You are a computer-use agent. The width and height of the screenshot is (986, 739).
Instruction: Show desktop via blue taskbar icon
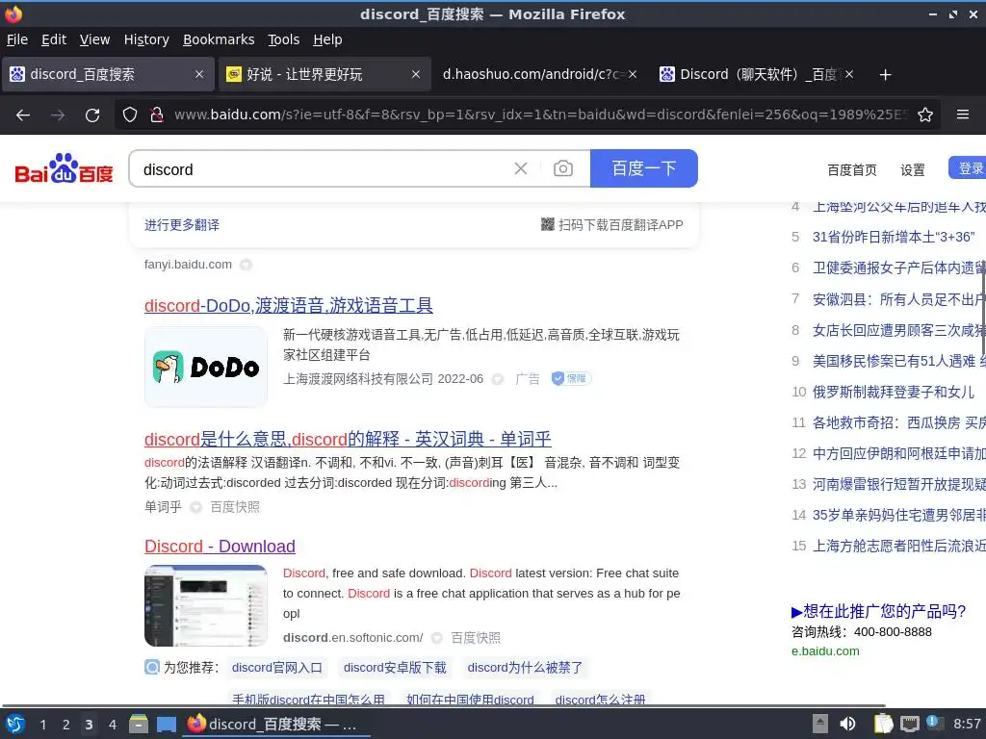pos(167,725)
